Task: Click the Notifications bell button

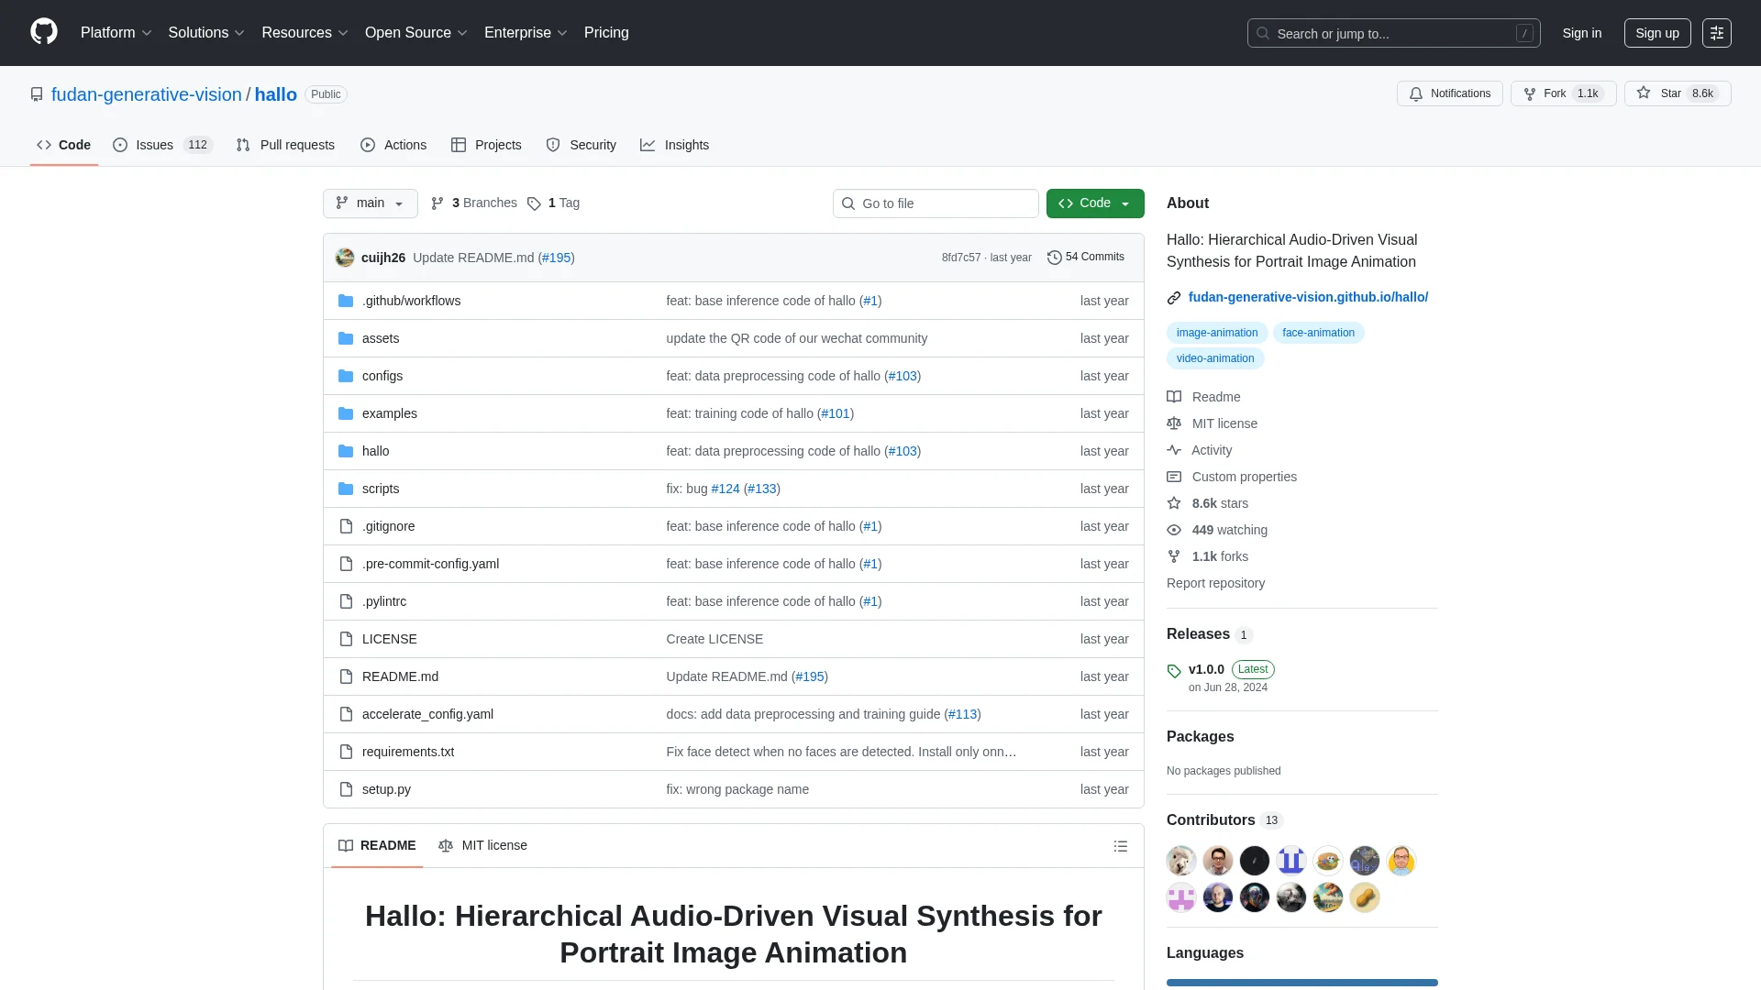Action: [x=1449, y=93]
